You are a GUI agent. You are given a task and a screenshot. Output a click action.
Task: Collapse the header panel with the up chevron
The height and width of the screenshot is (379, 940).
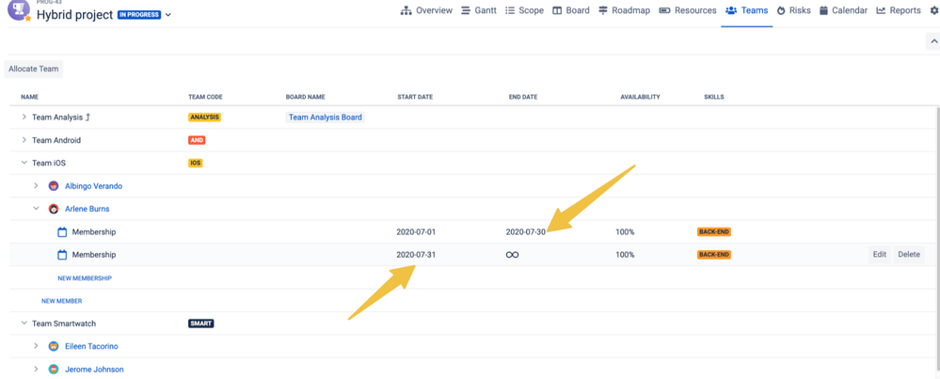point(932,41)
